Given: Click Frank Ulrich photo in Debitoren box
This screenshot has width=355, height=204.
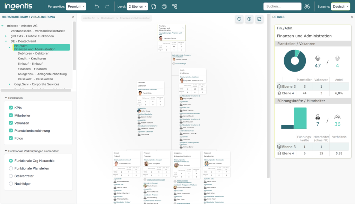Looking at the screenshot, I should pos(140,93).
